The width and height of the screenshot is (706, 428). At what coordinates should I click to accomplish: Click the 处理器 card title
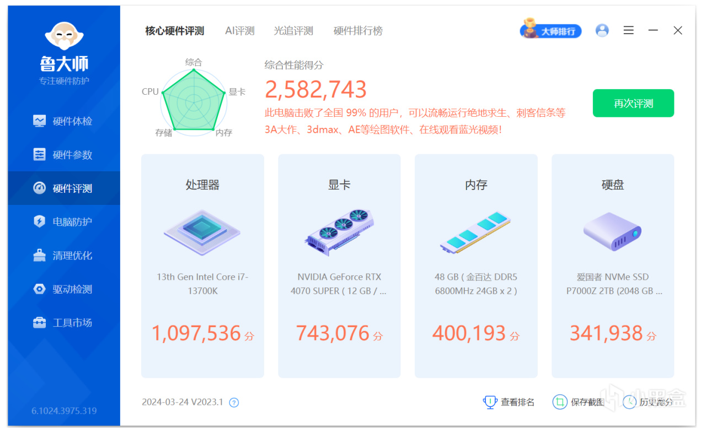point(202,185)
